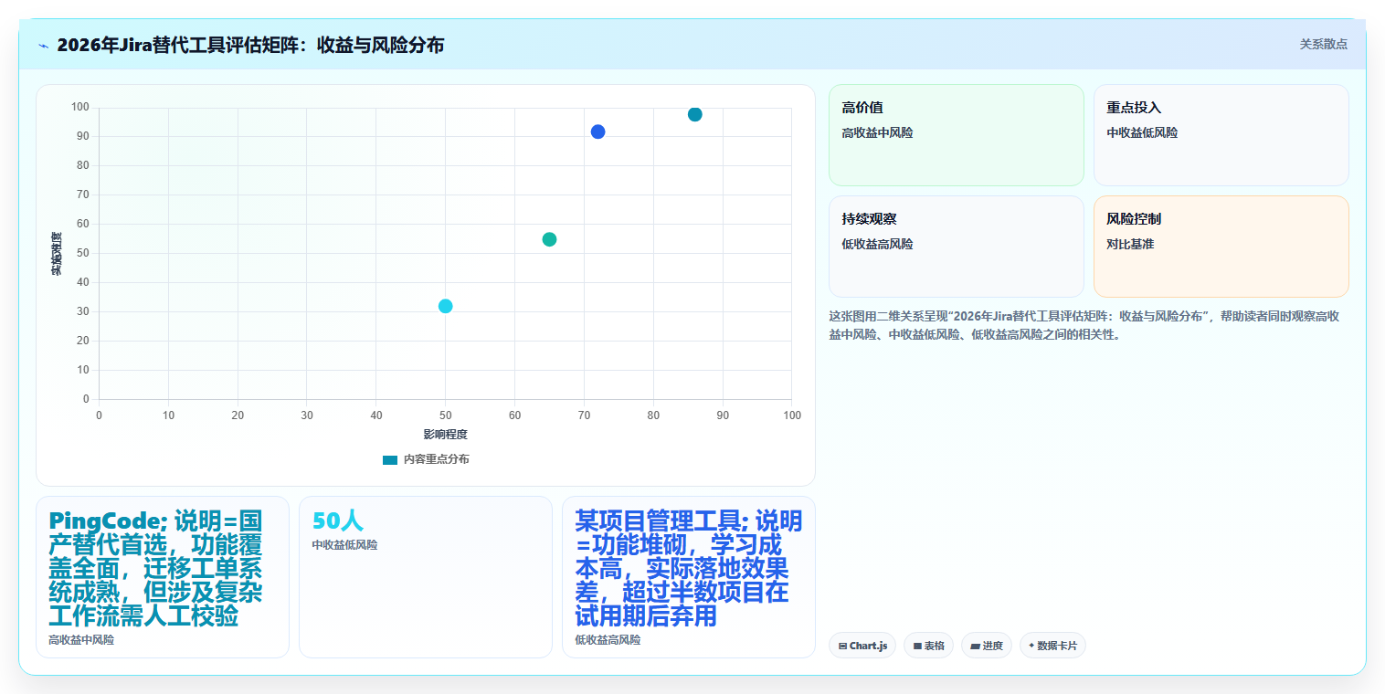Open the 高价值 card

point(956,135)
